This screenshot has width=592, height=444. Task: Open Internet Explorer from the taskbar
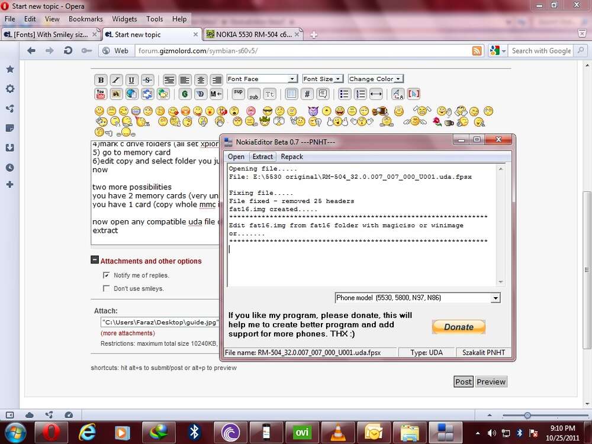point(87,432)
